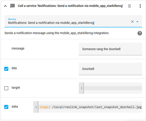Click the drag handle grid icon

coord(129,6)
